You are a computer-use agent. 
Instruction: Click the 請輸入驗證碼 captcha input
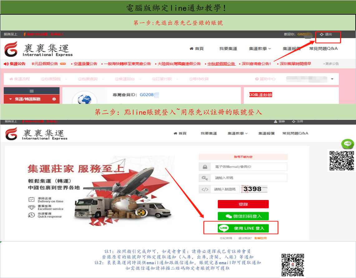click(225, 189)
